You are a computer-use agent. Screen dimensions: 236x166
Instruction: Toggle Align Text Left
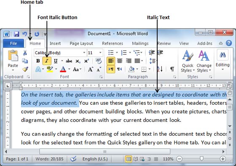pos(111,61)
